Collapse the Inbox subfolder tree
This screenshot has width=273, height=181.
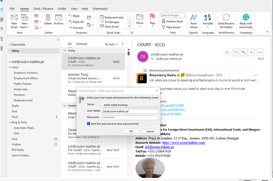[10, 68]
